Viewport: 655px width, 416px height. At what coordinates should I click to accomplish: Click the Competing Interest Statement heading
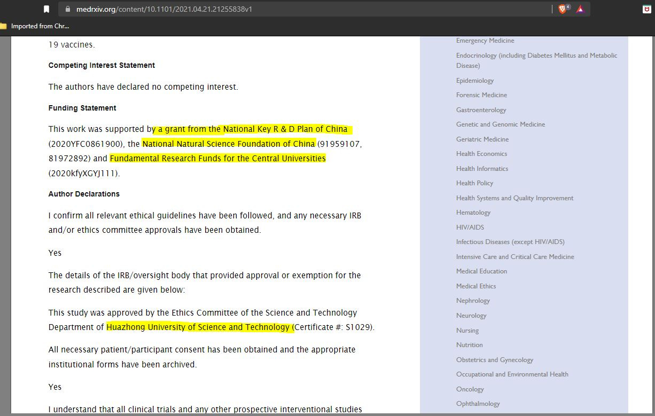coord(102,65)
